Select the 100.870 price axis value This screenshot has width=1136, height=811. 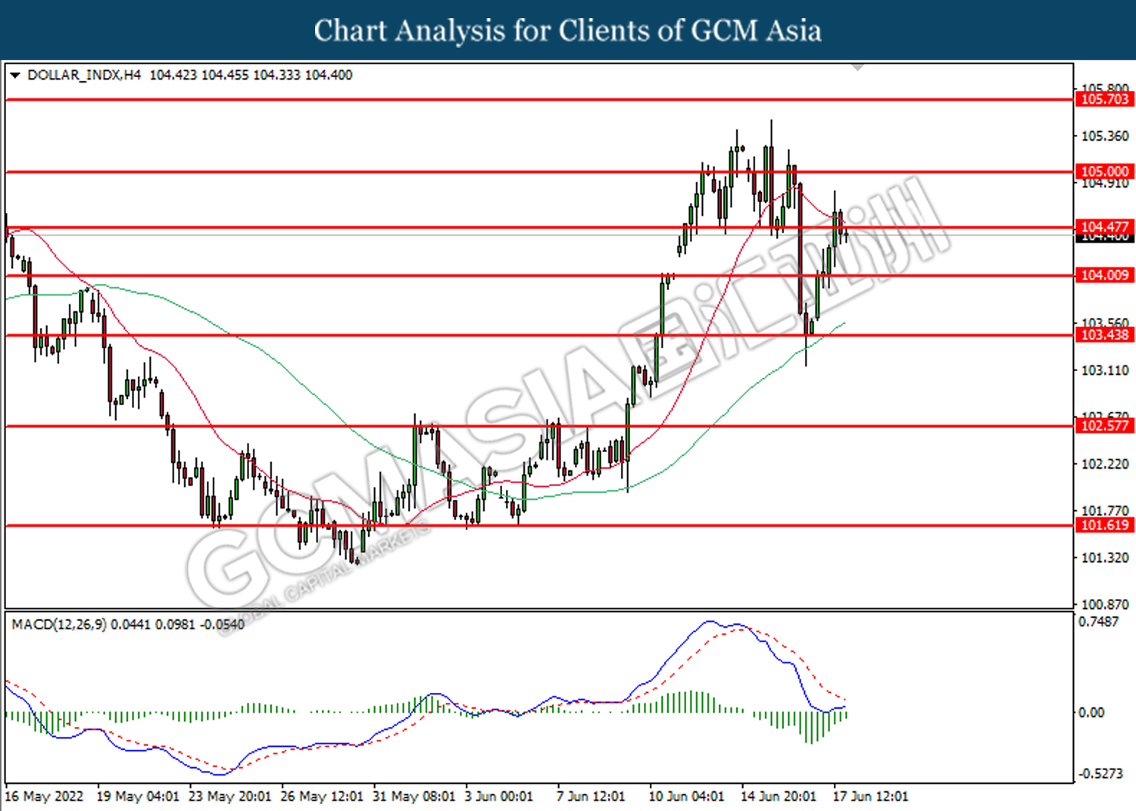pos(1105,605)
